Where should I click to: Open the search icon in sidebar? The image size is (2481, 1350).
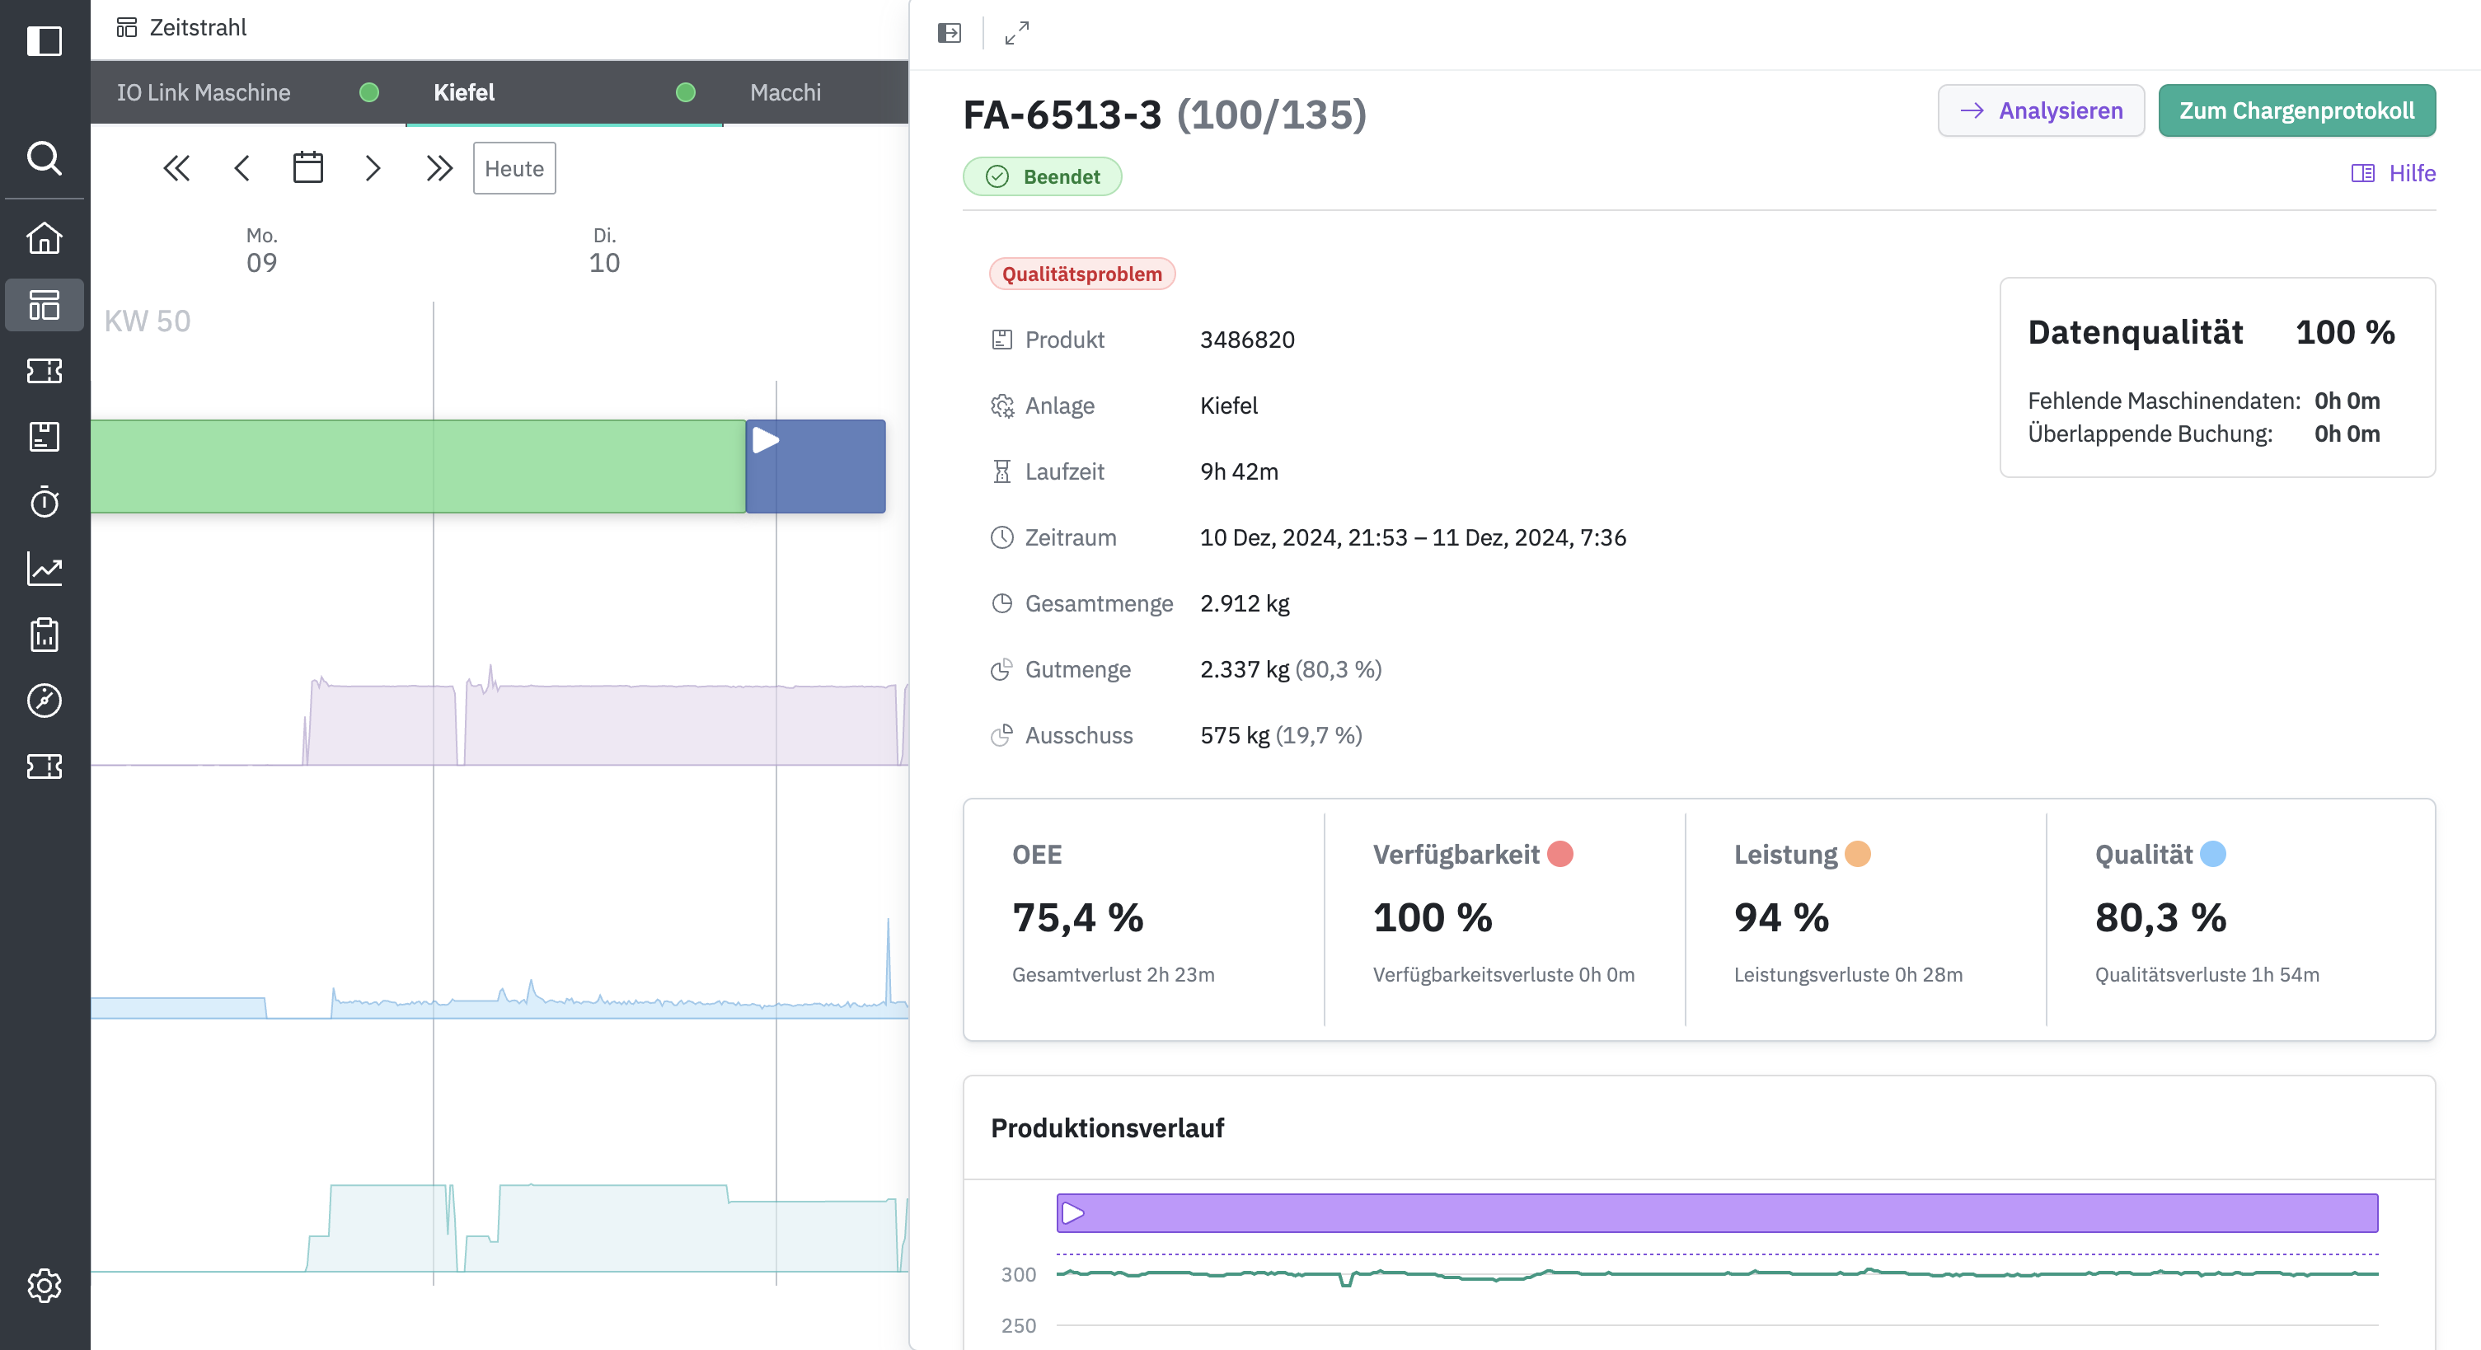[45, 157]
